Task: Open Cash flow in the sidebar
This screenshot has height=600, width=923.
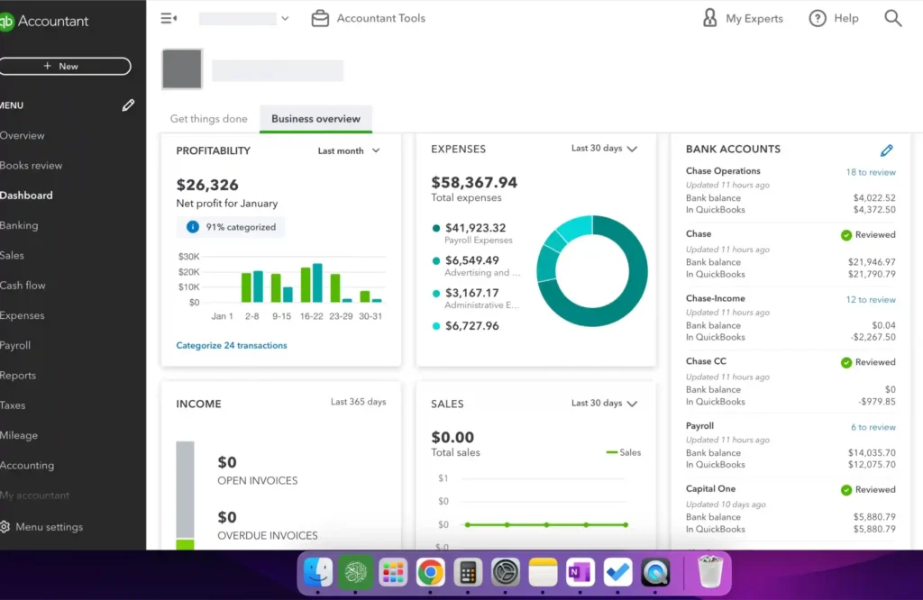Action: [x=23, y=286]
